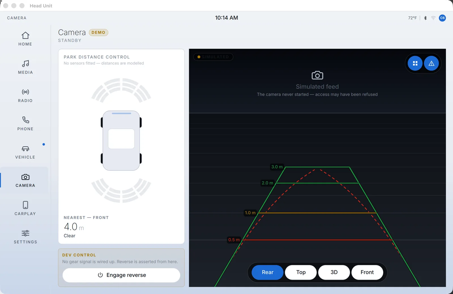The image size is (453, 294).
Task: Go to the Media section
Action: [25, 67]
